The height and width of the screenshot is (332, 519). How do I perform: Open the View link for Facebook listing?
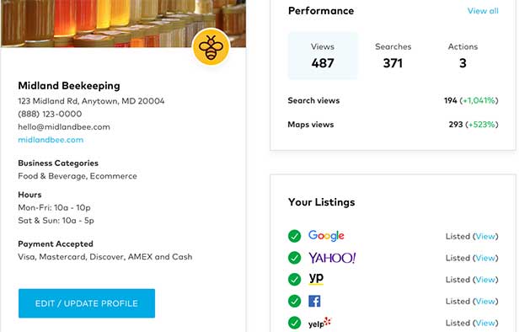[485, 301]
